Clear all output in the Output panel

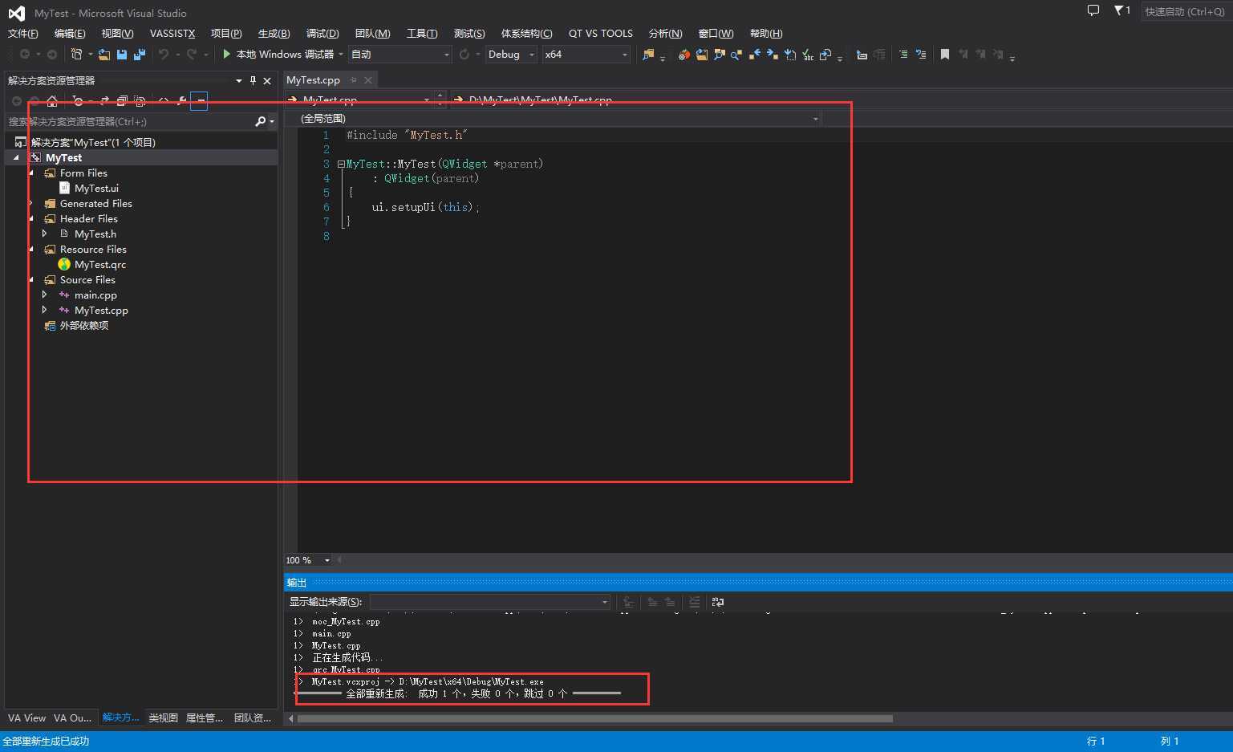695,602
